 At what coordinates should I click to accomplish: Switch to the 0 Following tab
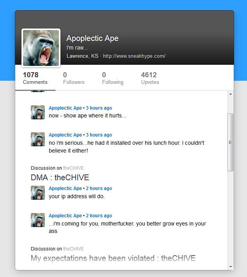[113, 78]
